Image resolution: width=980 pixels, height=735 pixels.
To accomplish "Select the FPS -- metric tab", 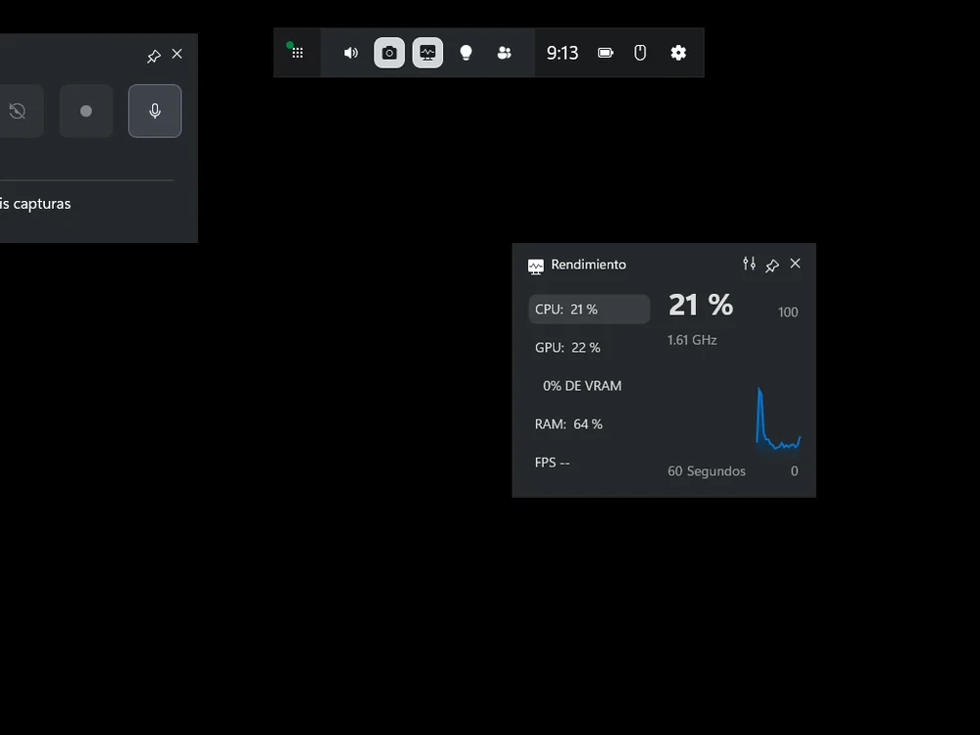I will pyautogui.click(x=589, y=463).
